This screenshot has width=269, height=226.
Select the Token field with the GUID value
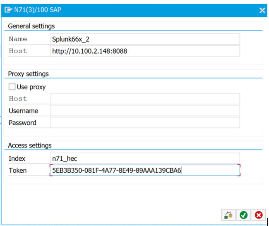145,170
